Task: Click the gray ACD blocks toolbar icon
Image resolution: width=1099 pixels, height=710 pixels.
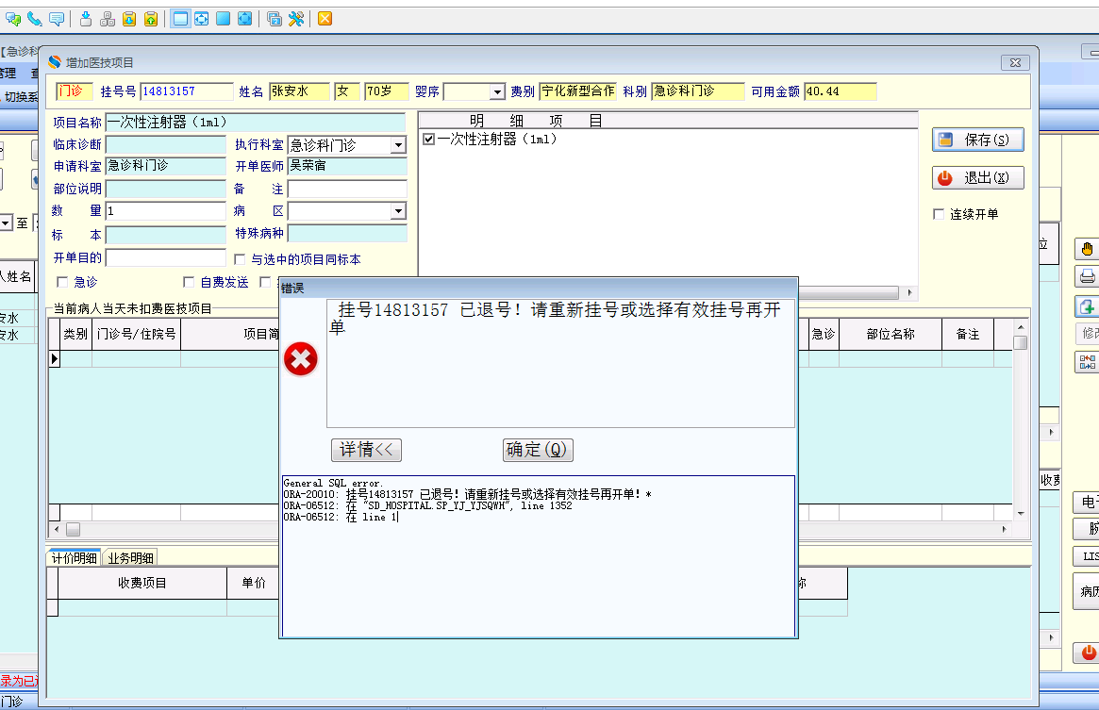Action: click(108, 19)
